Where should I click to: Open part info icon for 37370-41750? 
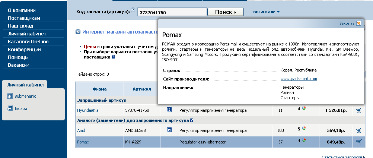pyautogui.click(x=169, y=110)
